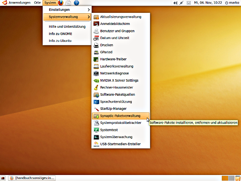Click the Laufwerksverwaltung drive icon

coord(96,66)
